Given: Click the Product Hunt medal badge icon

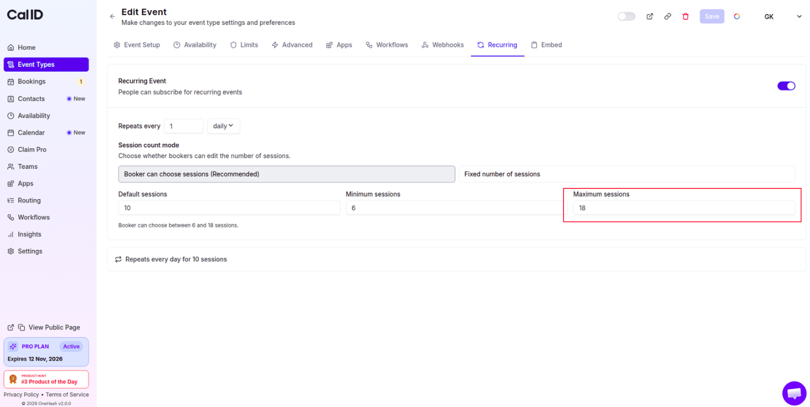Looking at the screenshot, I should [13, 379].
